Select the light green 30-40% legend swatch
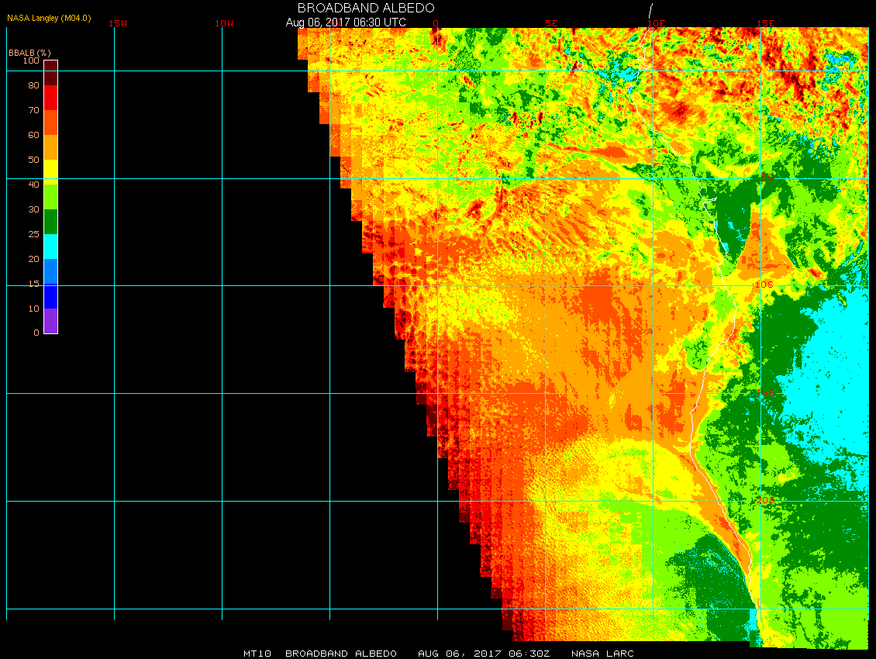This screenshot has height=659, width=876. pyautogui.click(x=51, y=197)
